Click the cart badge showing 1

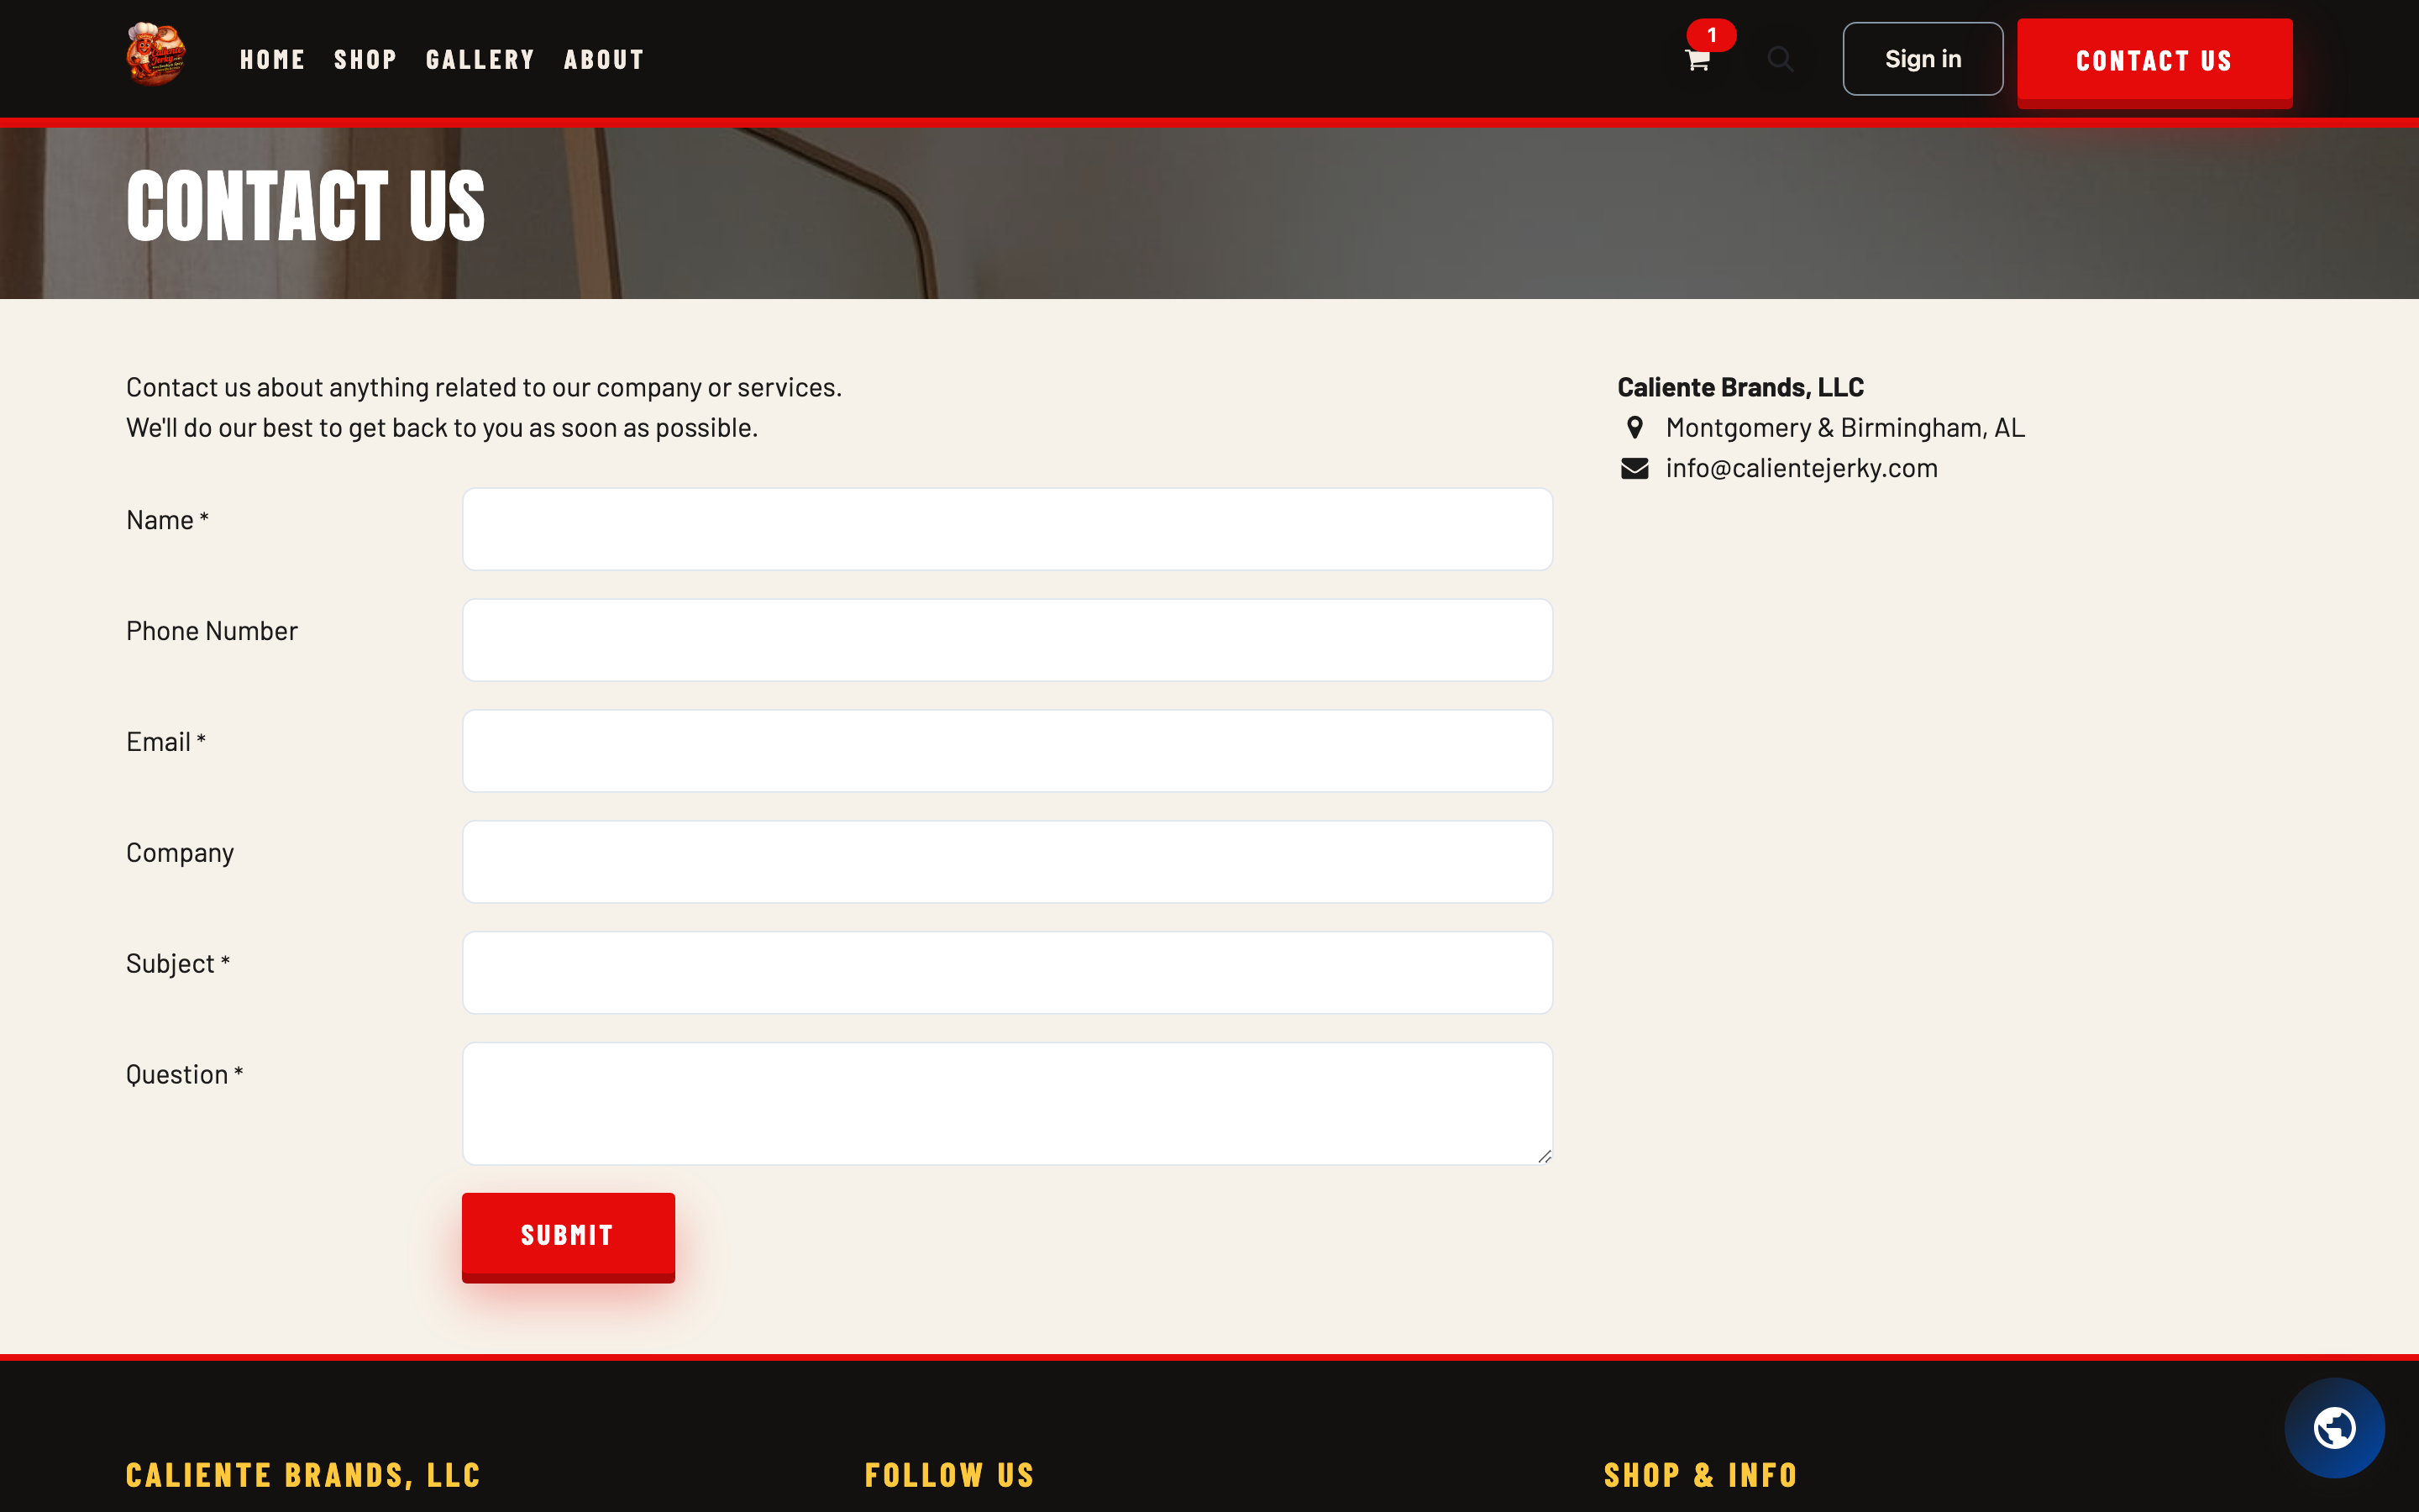(1711, 35)
